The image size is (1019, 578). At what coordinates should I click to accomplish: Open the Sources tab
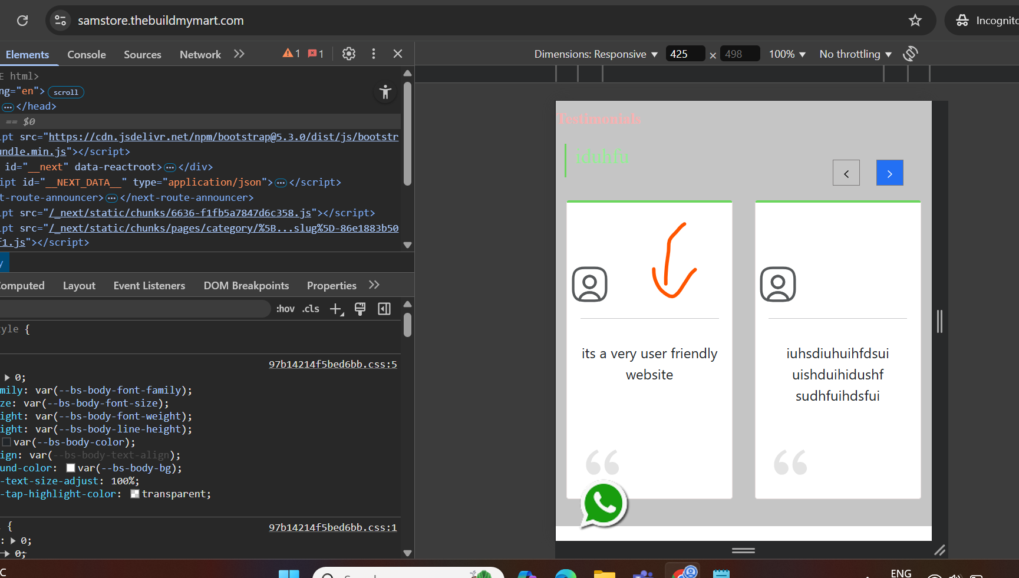pyautogui.click(x=143, y=54)
